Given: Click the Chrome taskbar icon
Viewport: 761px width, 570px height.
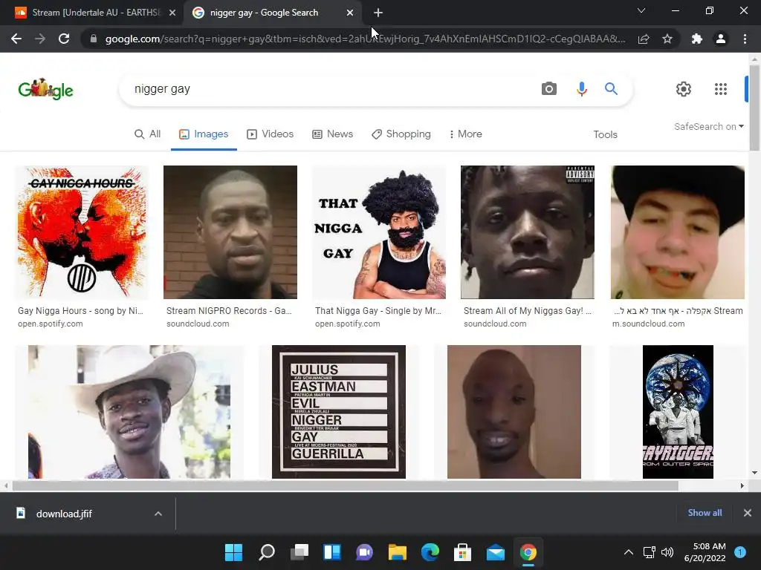Looking at the screenshot, I should pos(528,552).
